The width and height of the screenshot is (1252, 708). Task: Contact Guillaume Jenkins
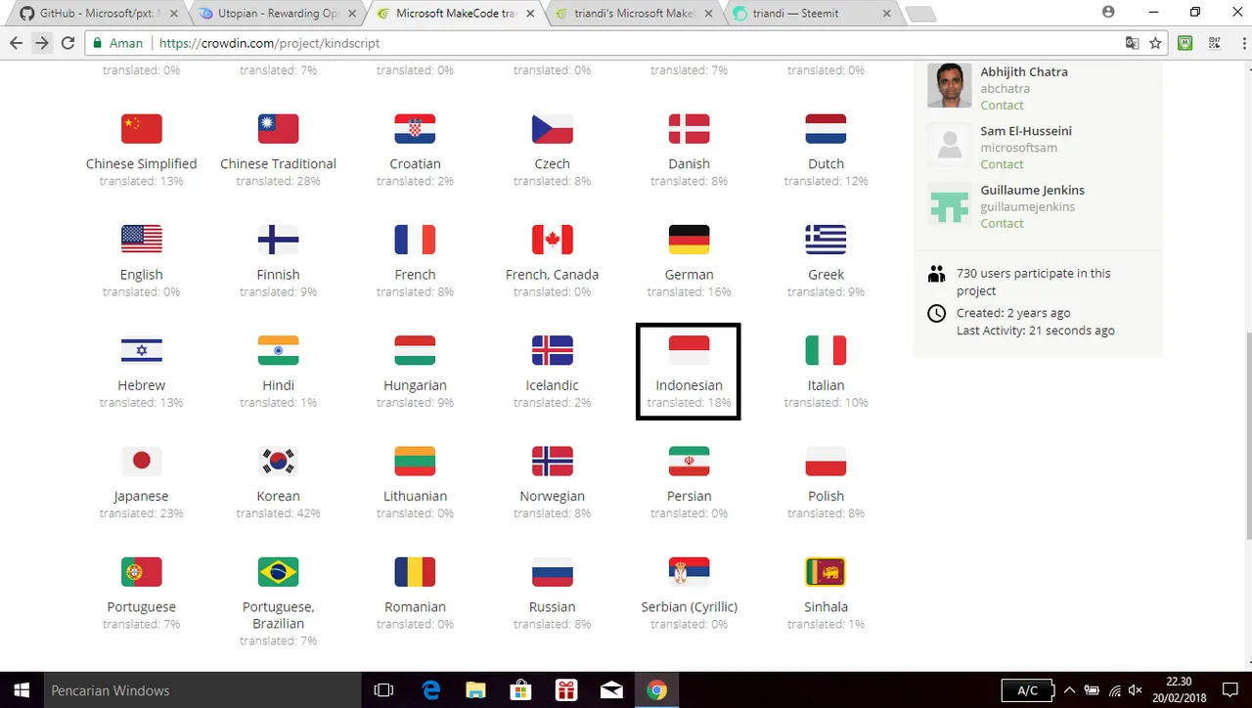[x=1002, y=223]
